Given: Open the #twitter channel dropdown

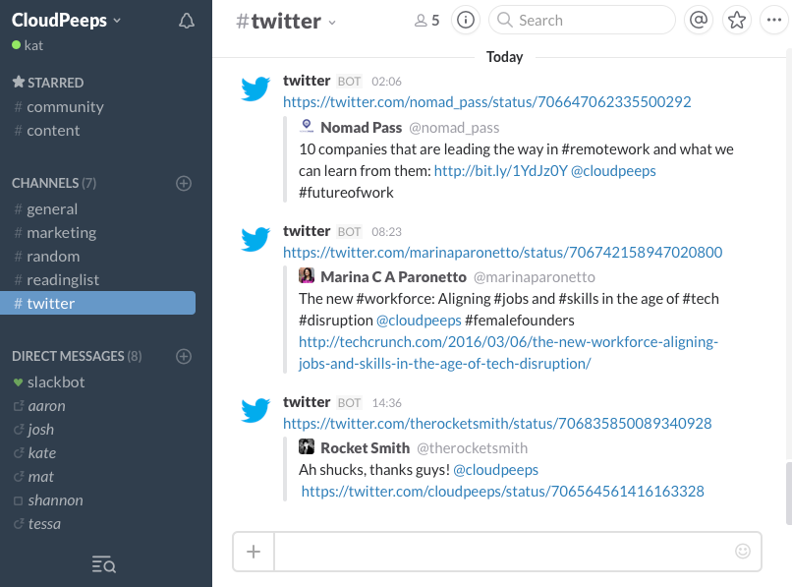Looking at the screenshot, I should pos(286,22).
